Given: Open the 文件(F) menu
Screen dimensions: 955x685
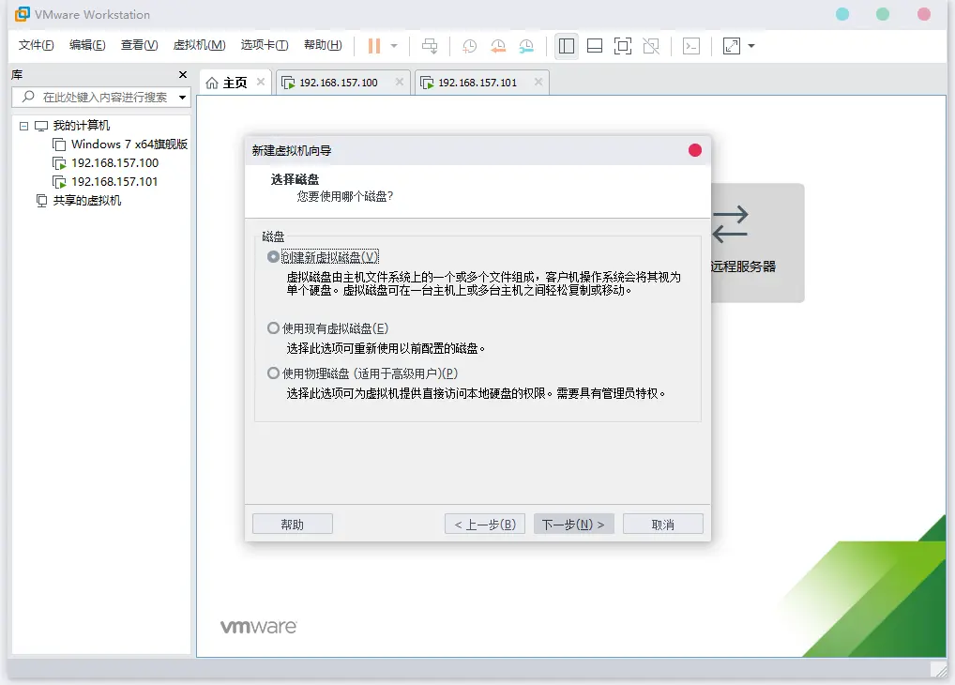Looking at the screenshot, I should (36, 45).
